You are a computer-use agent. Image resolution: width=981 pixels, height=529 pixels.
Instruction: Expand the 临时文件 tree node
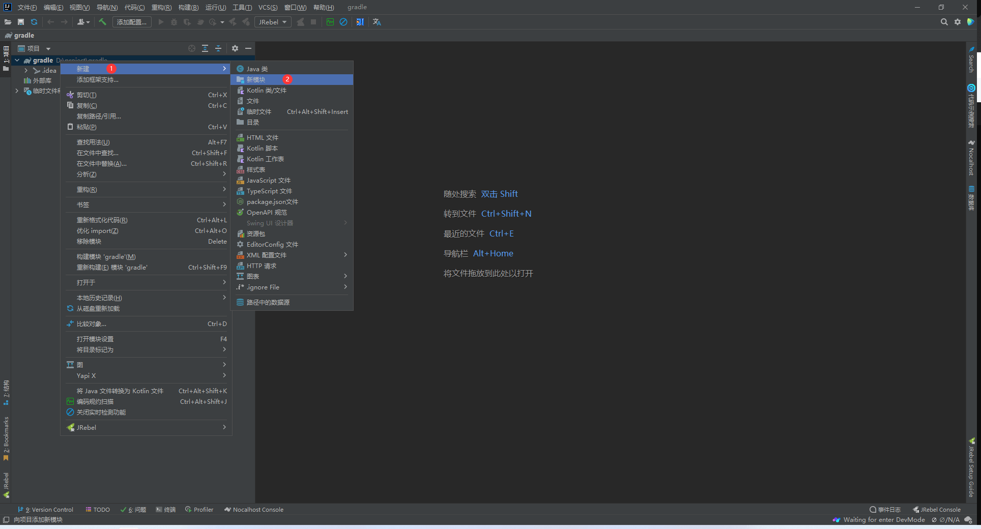point(17,91)
